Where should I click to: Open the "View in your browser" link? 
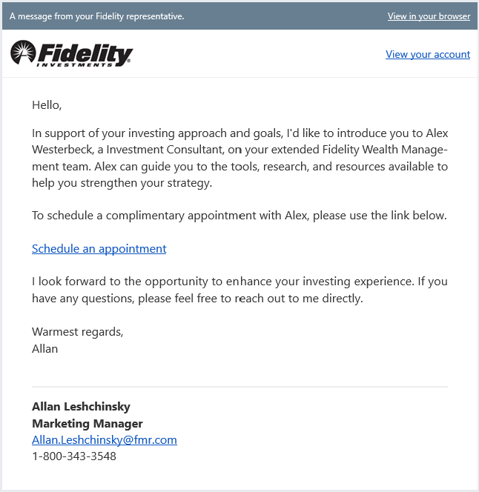(429, 16)
